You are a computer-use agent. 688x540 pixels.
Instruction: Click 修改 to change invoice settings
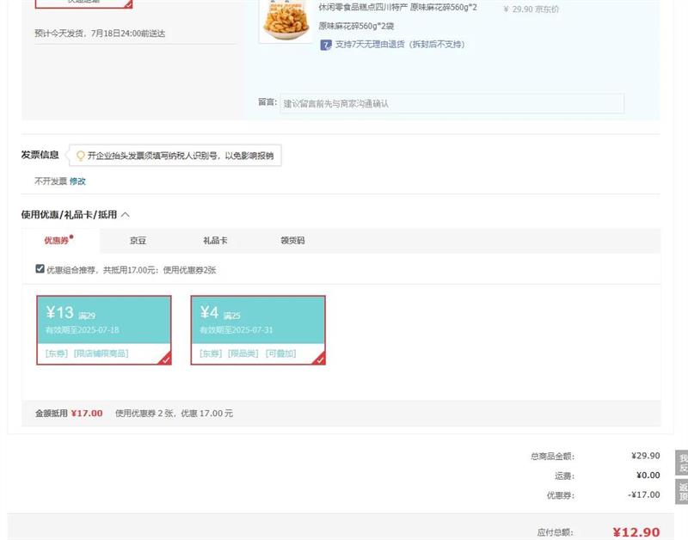[77, 181]
